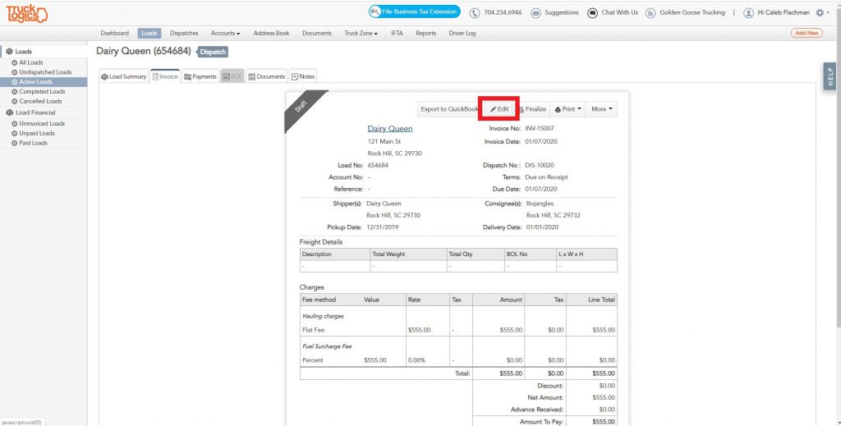Click the Documents tab icon
The image size is (841, 426).
pyautogui.click(x=251, y=76)
